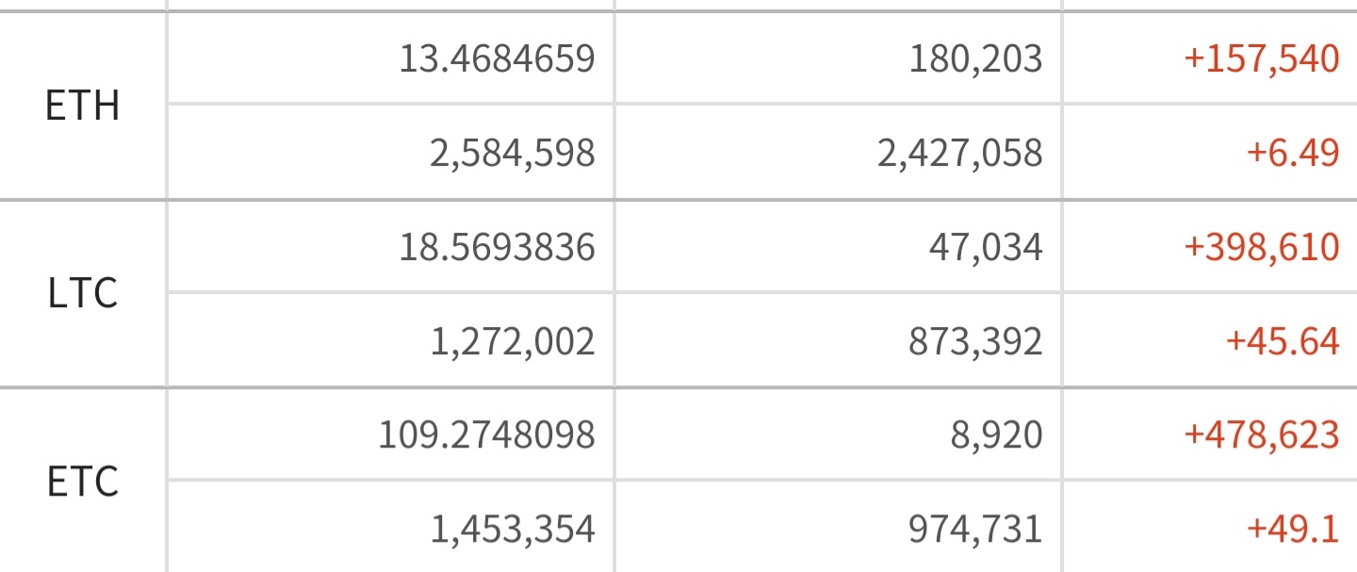
Task: Click the ETH quantity 13.4684659
Action: pyautogui.click(x=497, y=59)
